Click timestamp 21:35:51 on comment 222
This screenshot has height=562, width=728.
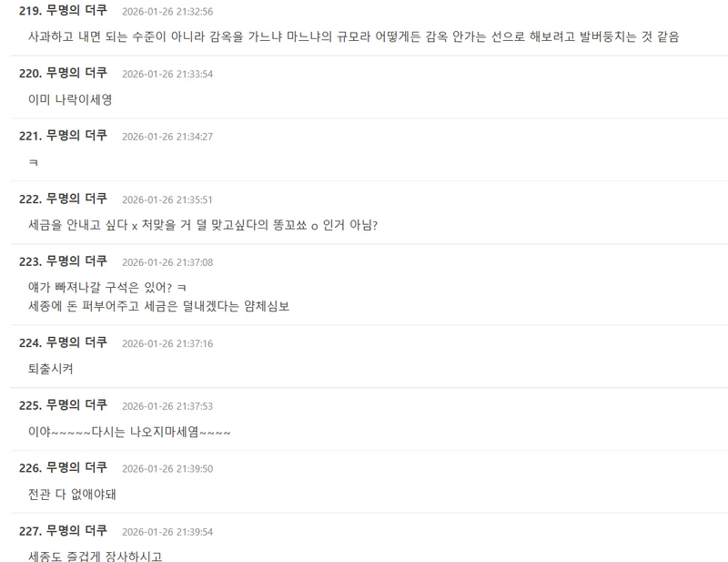click(167, 199)
